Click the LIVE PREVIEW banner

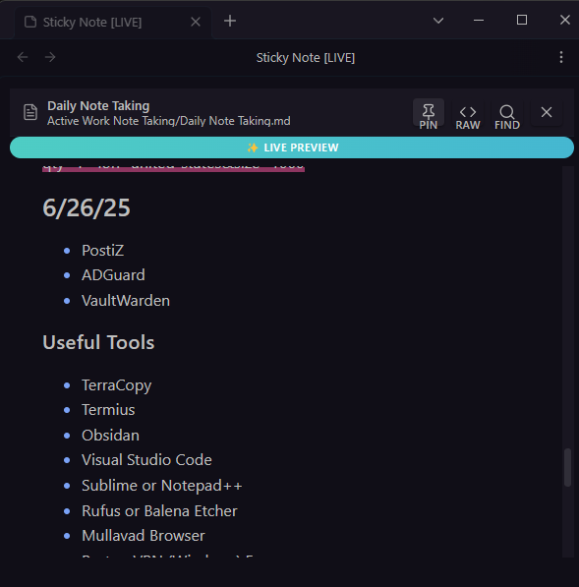point(292,147)
